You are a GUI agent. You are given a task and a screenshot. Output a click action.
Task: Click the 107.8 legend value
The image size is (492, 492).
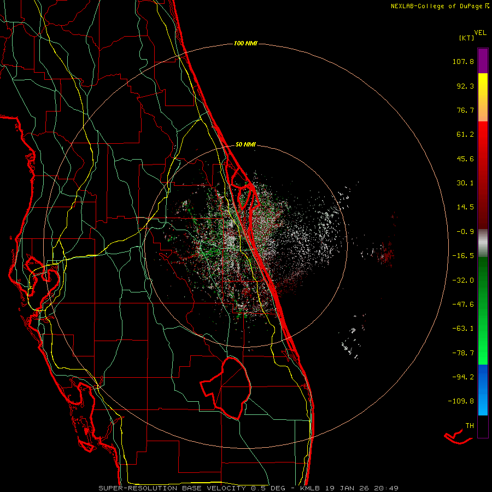click(x=463, y=61)
